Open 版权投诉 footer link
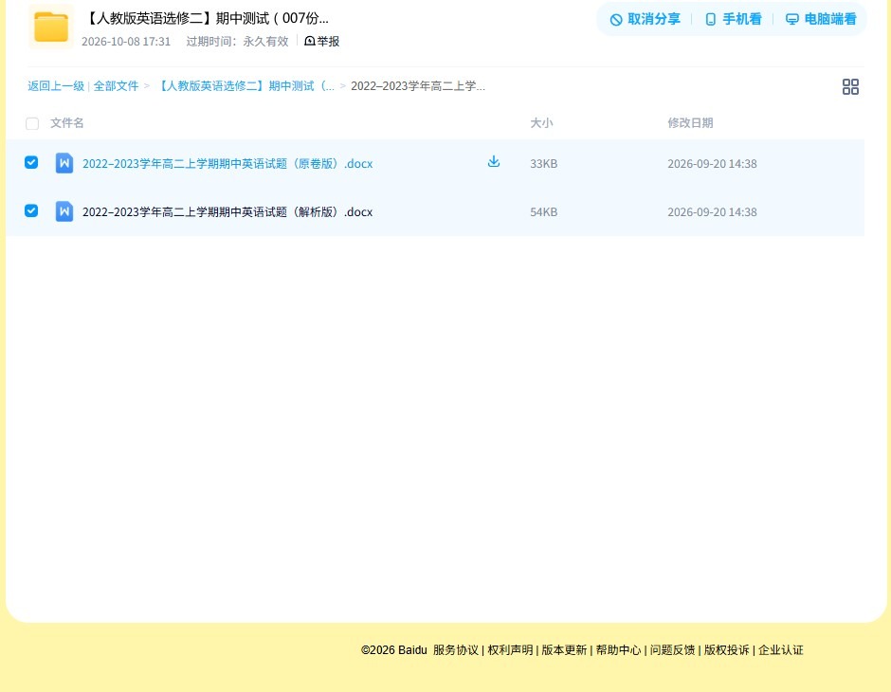 pos(727,650)
